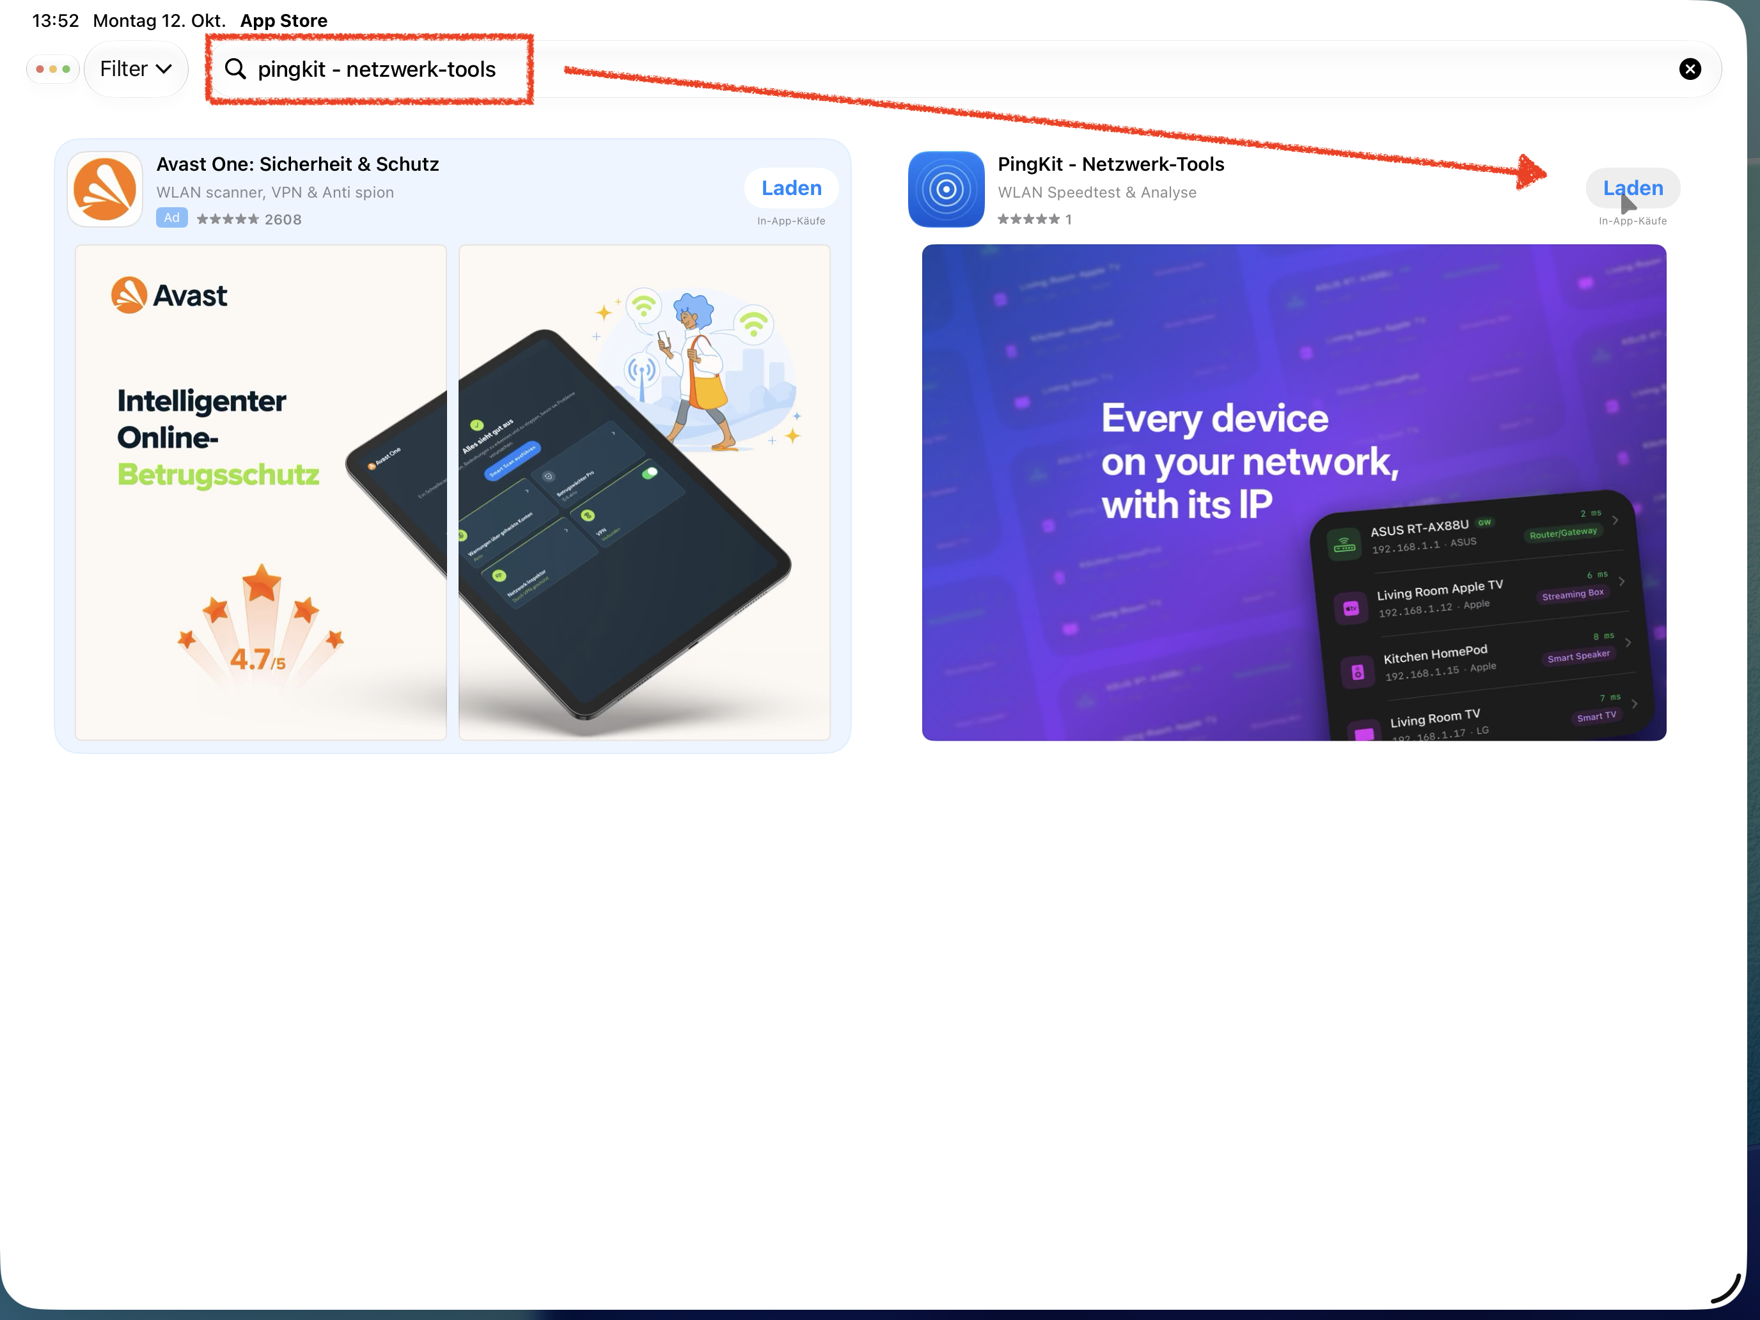Screen dimensions: 1760x1320
Task: View PingKit Every device on your network screenshot
Action: (x=1294, y=492)
